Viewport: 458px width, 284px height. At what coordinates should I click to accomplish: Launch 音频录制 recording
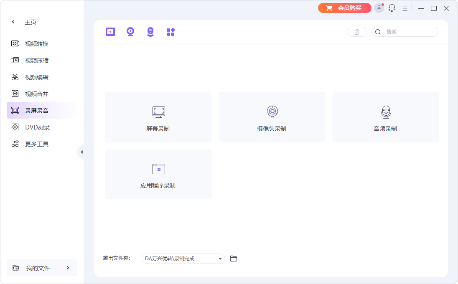point(385,117)
